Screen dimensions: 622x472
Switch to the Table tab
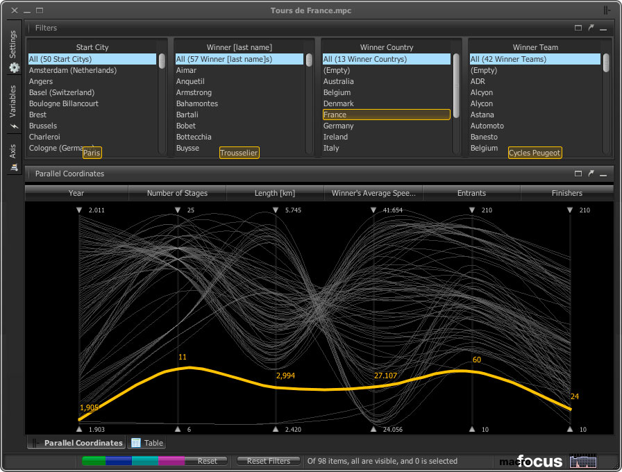click(x=147, y=443)
